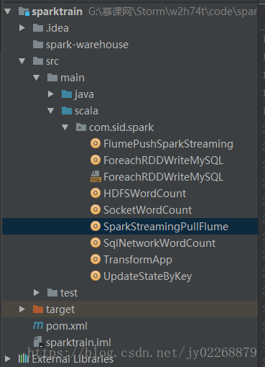Expand the External Libraries arrow

[8, 359]
